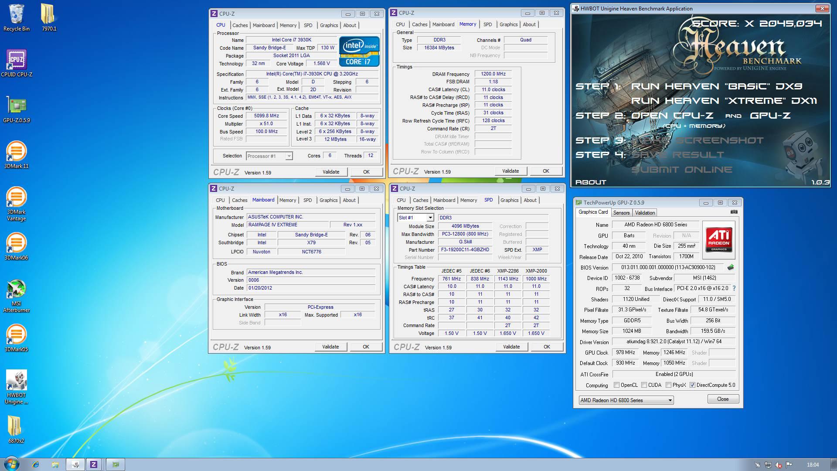Viewport: 837px width, 471px height.
Task: Open Windows Explorer from the taskbar
Action: (x=55, y=464)
